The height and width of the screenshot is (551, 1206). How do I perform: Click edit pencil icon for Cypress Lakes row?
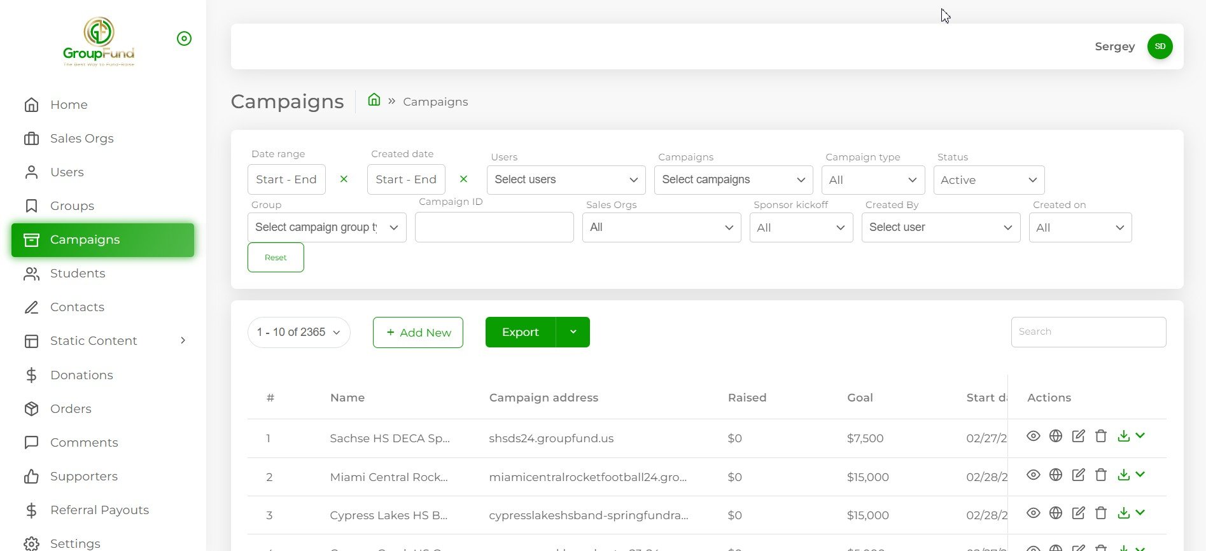coord(1078,513)
